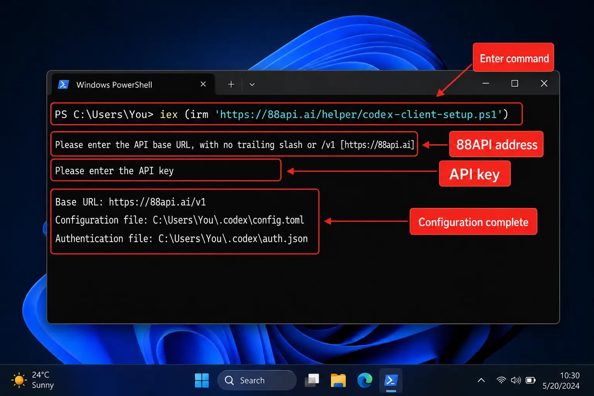Launch Microsoft Edge from the taskbar
Screen dimensions: 594x396
point(365,380)
